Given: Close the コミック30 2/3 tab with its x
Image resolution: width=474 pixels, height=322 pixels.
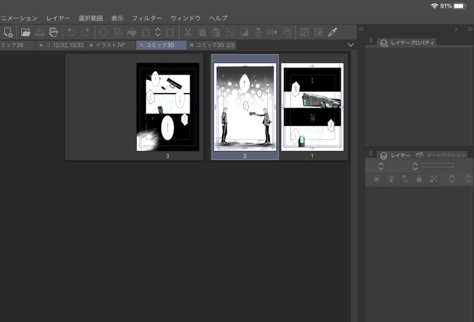Looking at the screenshot, I should coord(191,45).
